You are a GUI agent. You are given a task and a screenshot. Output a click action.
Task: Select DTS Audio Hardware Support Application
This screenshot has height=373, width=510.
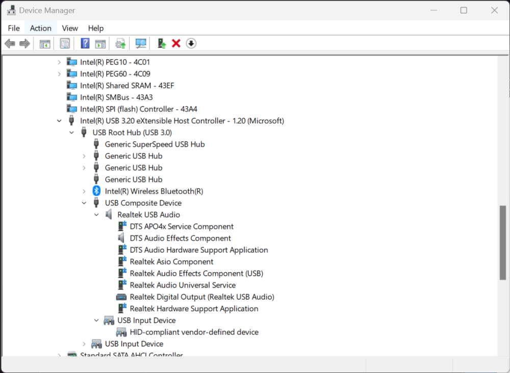(199, 250)
